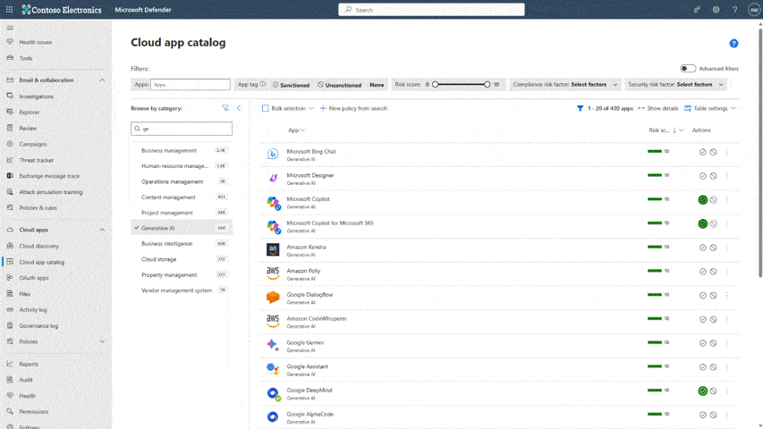The image size is (763, 429).
Task: Expand Bulk selection dropdown arrow
Action: click(x=311, y=108)
